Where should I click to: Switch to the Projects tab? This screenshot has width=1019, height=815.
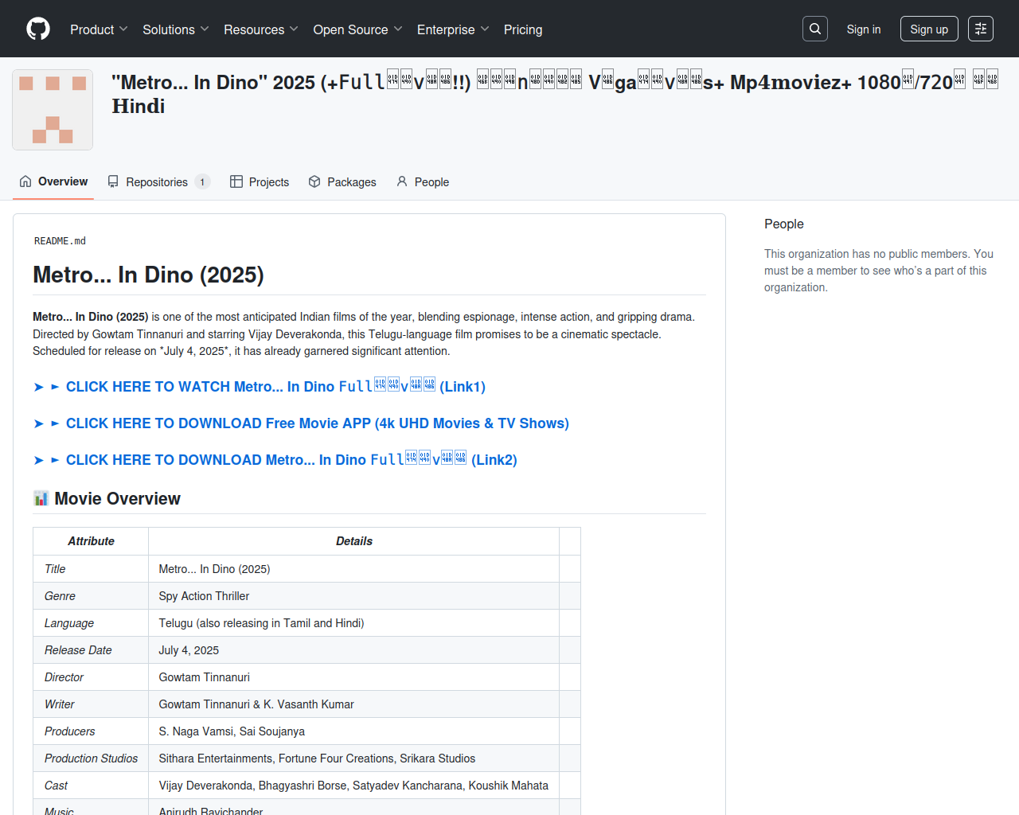coord(260,182)
